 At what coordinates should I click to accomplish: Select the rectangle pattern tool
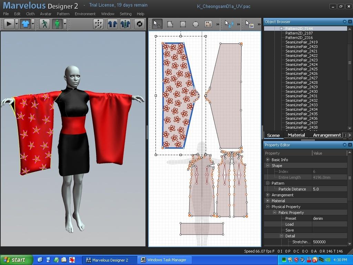coord(183,24)
